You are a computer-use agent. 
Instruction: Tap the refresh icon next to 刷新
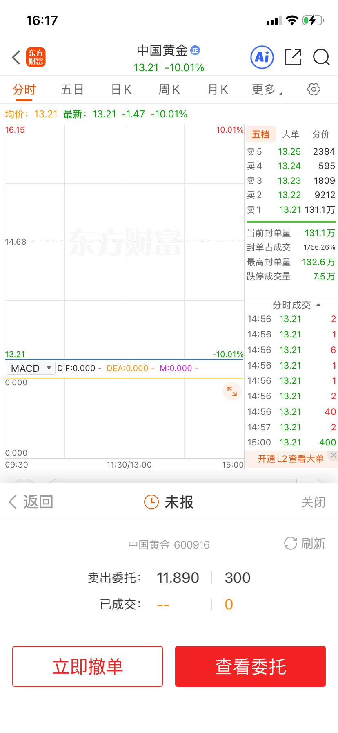(291, 544)
